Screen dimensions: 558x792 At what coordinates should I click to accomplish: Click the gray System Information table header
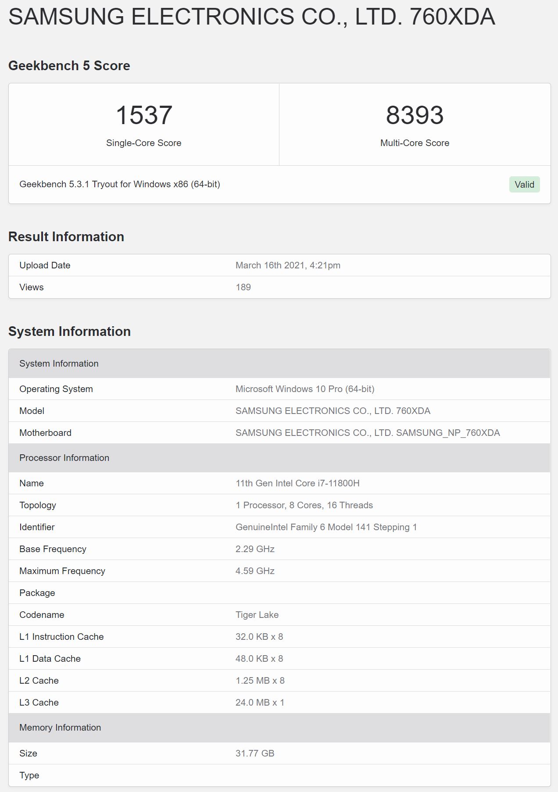tap(279, 364)
